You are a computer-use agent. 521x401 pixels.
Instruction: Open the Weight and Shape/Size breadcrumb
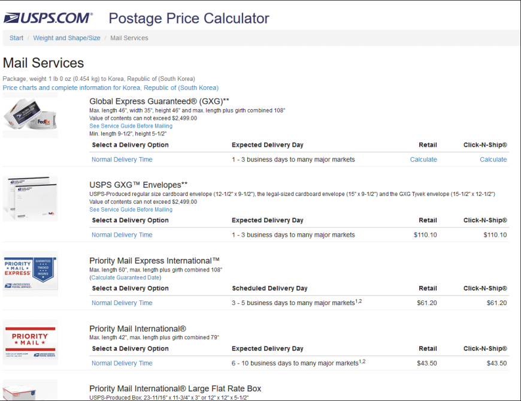66,38
